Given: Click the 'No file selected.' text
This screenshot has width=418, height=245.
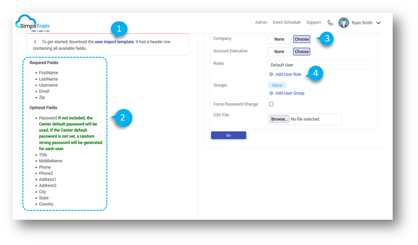Looking at the screenshot, I should pyautogui.click(x=305, y=119).
